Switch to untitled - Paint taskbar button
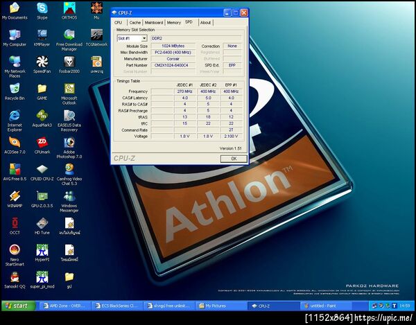416x325 pixels. tap(326, 306)
